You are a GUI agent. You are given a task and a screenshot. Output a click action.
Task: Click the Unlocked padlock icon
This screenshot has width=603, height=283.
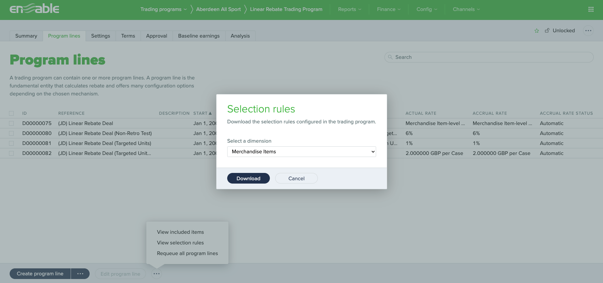(x=547, y=30)
